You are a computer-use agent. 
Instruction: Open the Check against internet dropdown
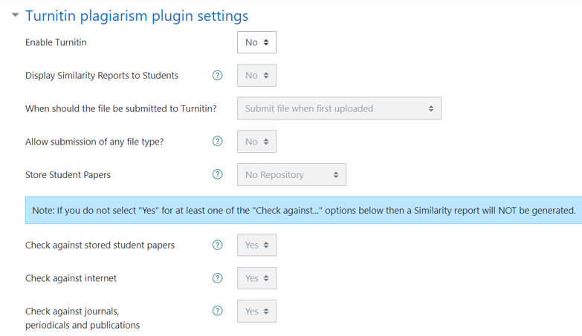(256, 278)
